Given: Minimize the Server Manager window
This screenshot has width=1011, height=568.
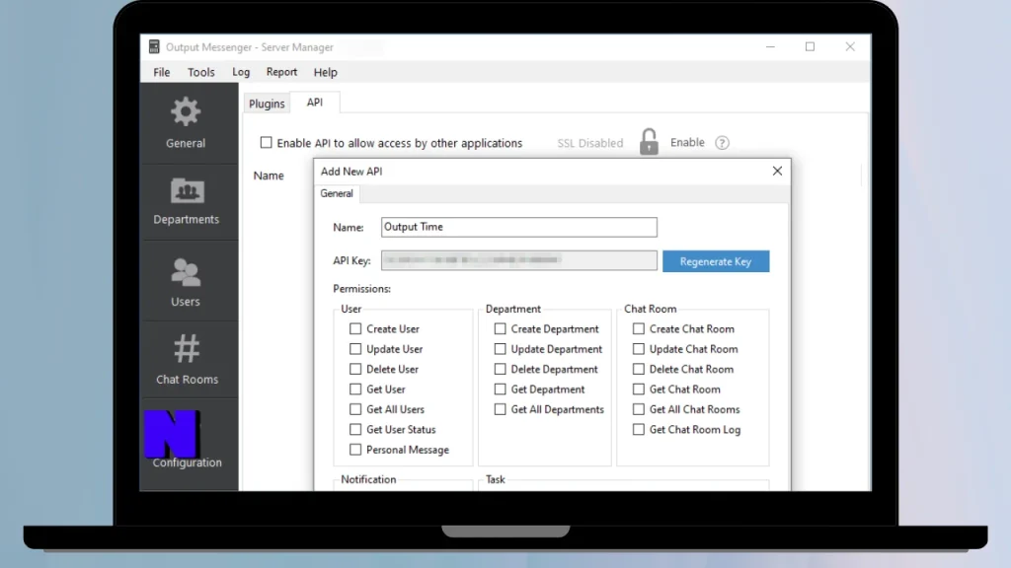Looking at the screenshot, I should point(770,47).
